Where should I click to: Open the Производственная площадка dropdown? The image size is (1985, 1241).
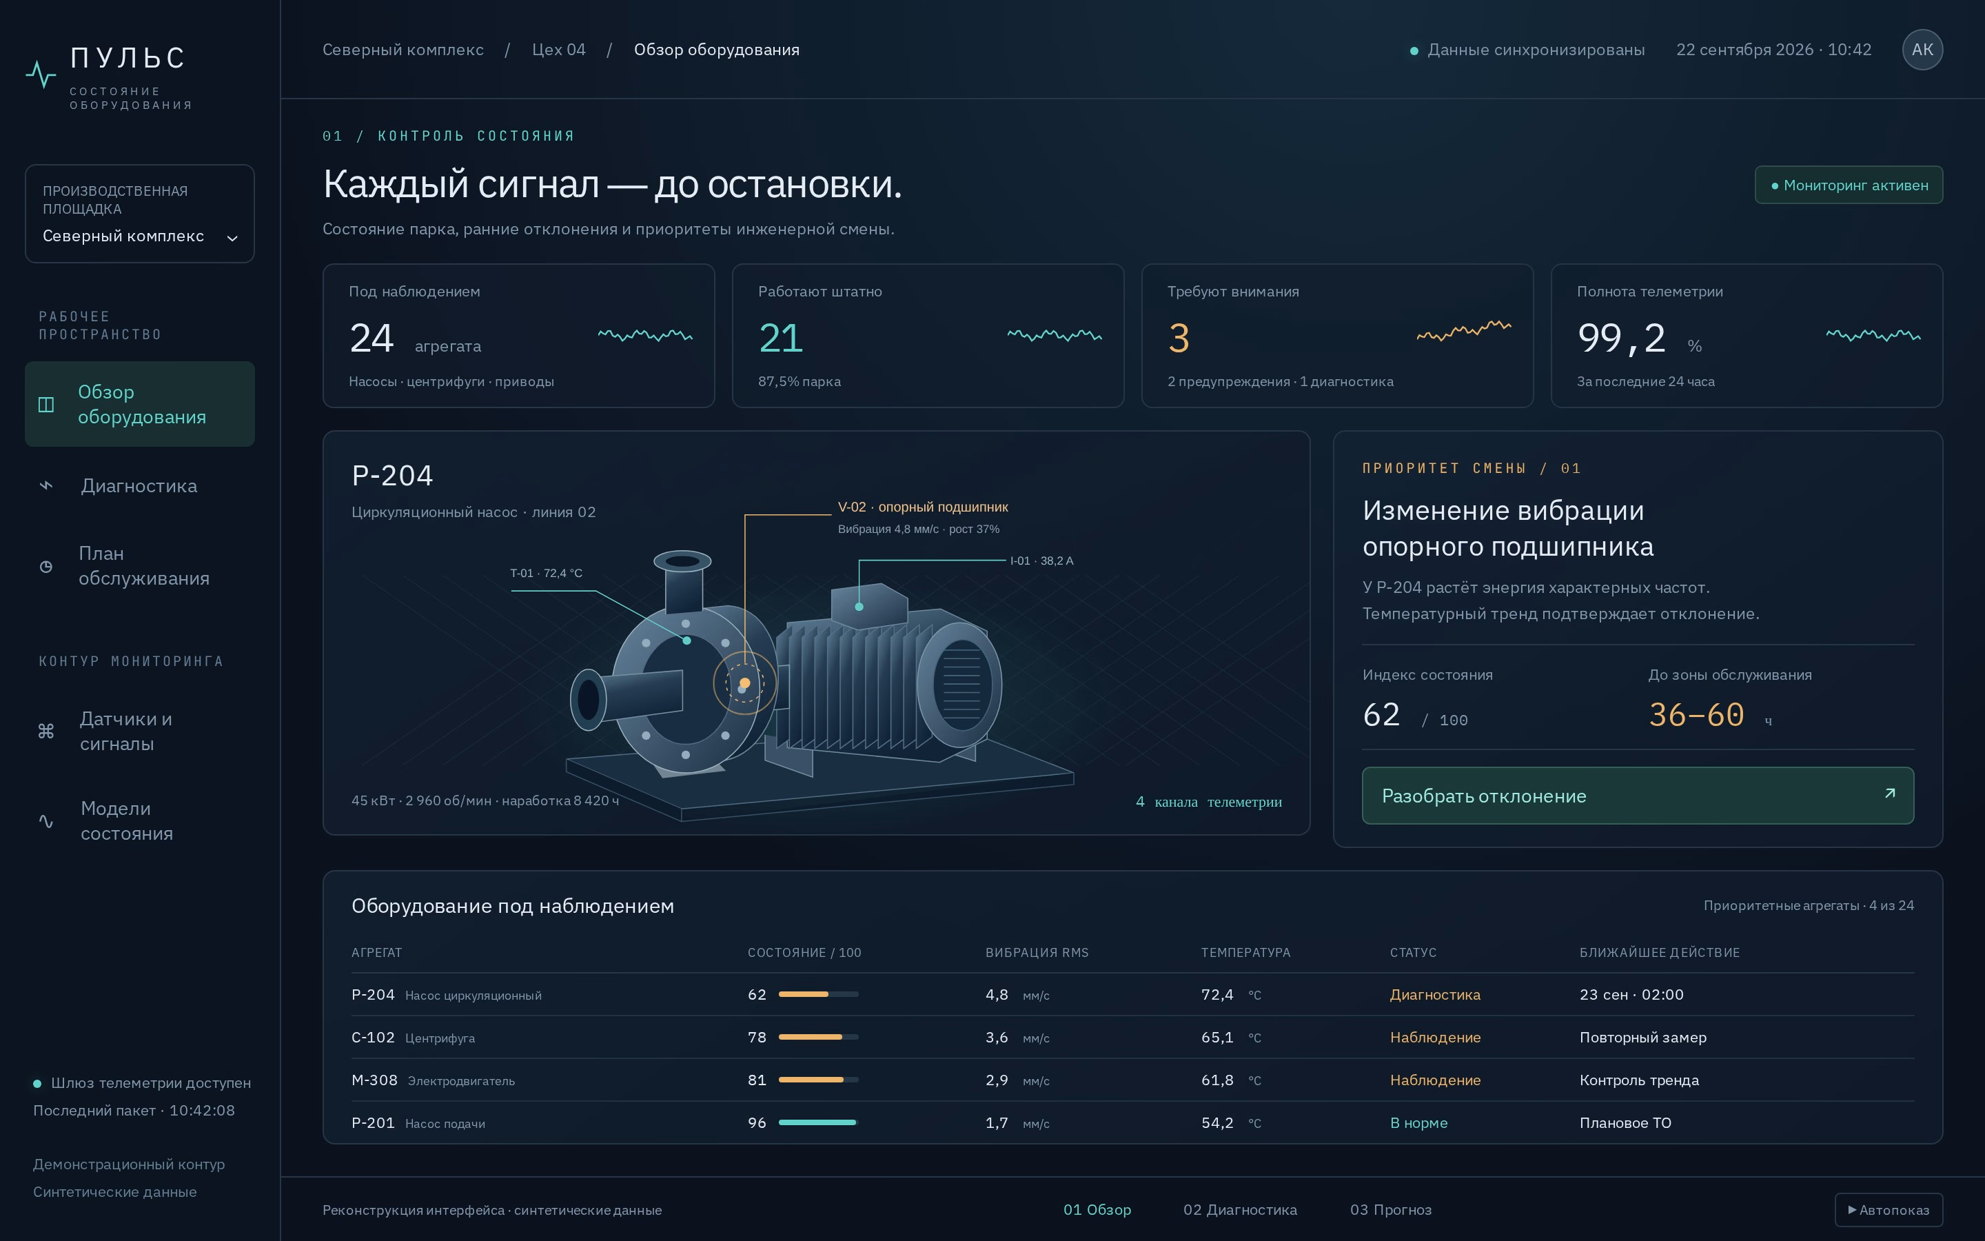(x=139, y=214)
